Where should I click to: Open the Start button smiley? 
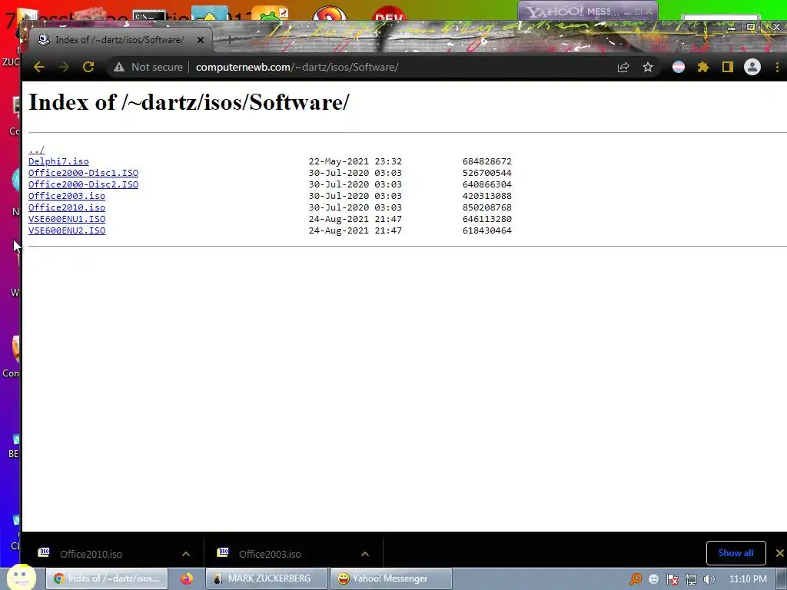point(21,577)
